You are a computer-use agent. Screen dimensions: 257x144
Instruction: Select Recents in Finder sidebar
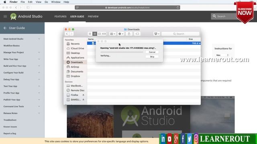coord(75,44)
